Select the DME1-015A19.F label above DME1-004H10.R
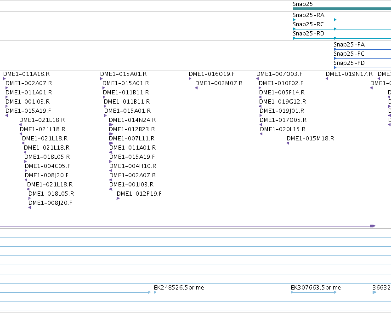 [x=132, y=157]
